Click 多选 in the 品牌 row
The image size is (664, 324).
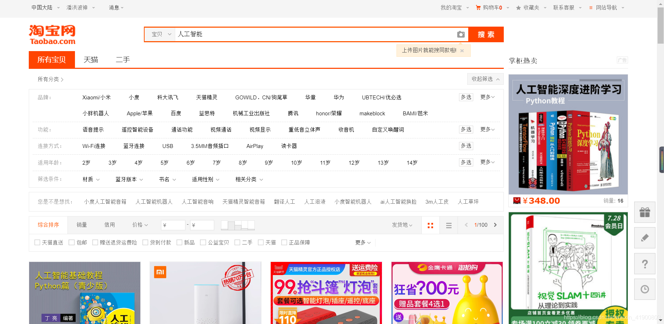click(466, 97)
